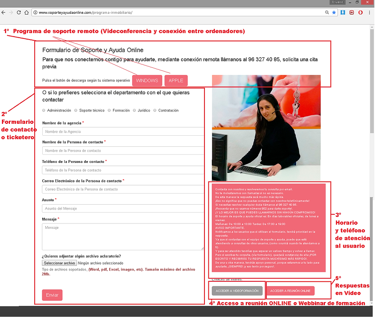
Task: Click the scrollbar up arrow
Action: pyautogui.click(x=372, y=27)
